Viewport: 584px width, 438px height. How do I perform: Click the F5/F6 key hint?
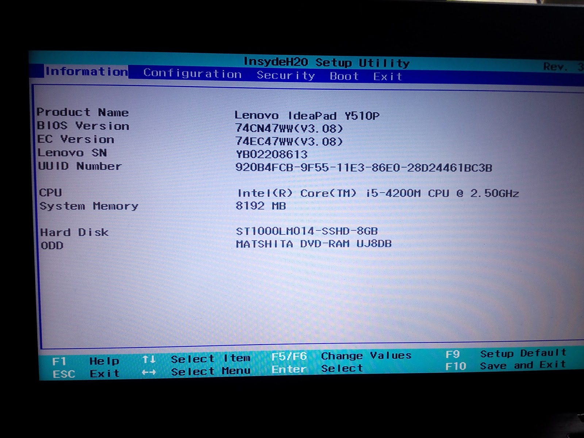[289, 356]
